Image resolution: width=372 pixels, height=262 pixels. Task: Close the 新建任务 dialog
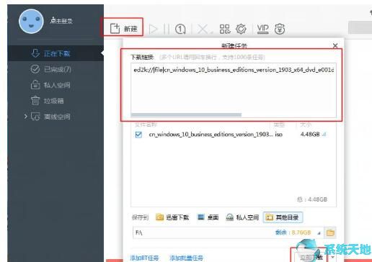click(335, 45)
